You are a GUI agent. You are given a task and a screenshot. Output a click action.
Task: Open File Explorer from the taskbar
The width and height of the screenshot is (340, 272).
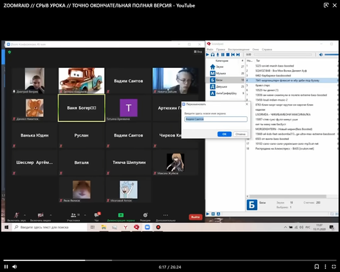[x=103, y=227]
